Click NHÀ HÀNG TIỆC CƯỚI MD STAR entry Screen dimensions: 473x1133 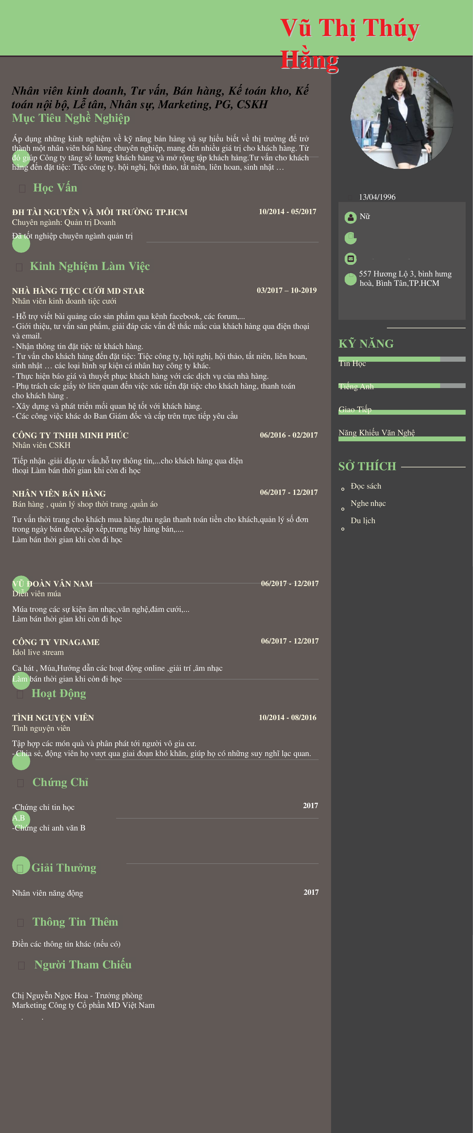tap(78, 291)
